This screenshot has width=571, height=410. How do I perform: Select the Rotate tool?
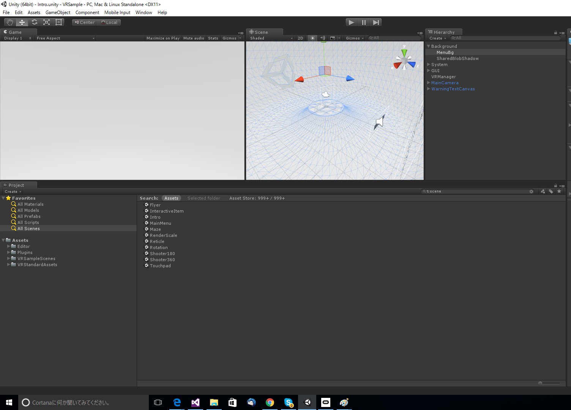[x=34, y=22]
